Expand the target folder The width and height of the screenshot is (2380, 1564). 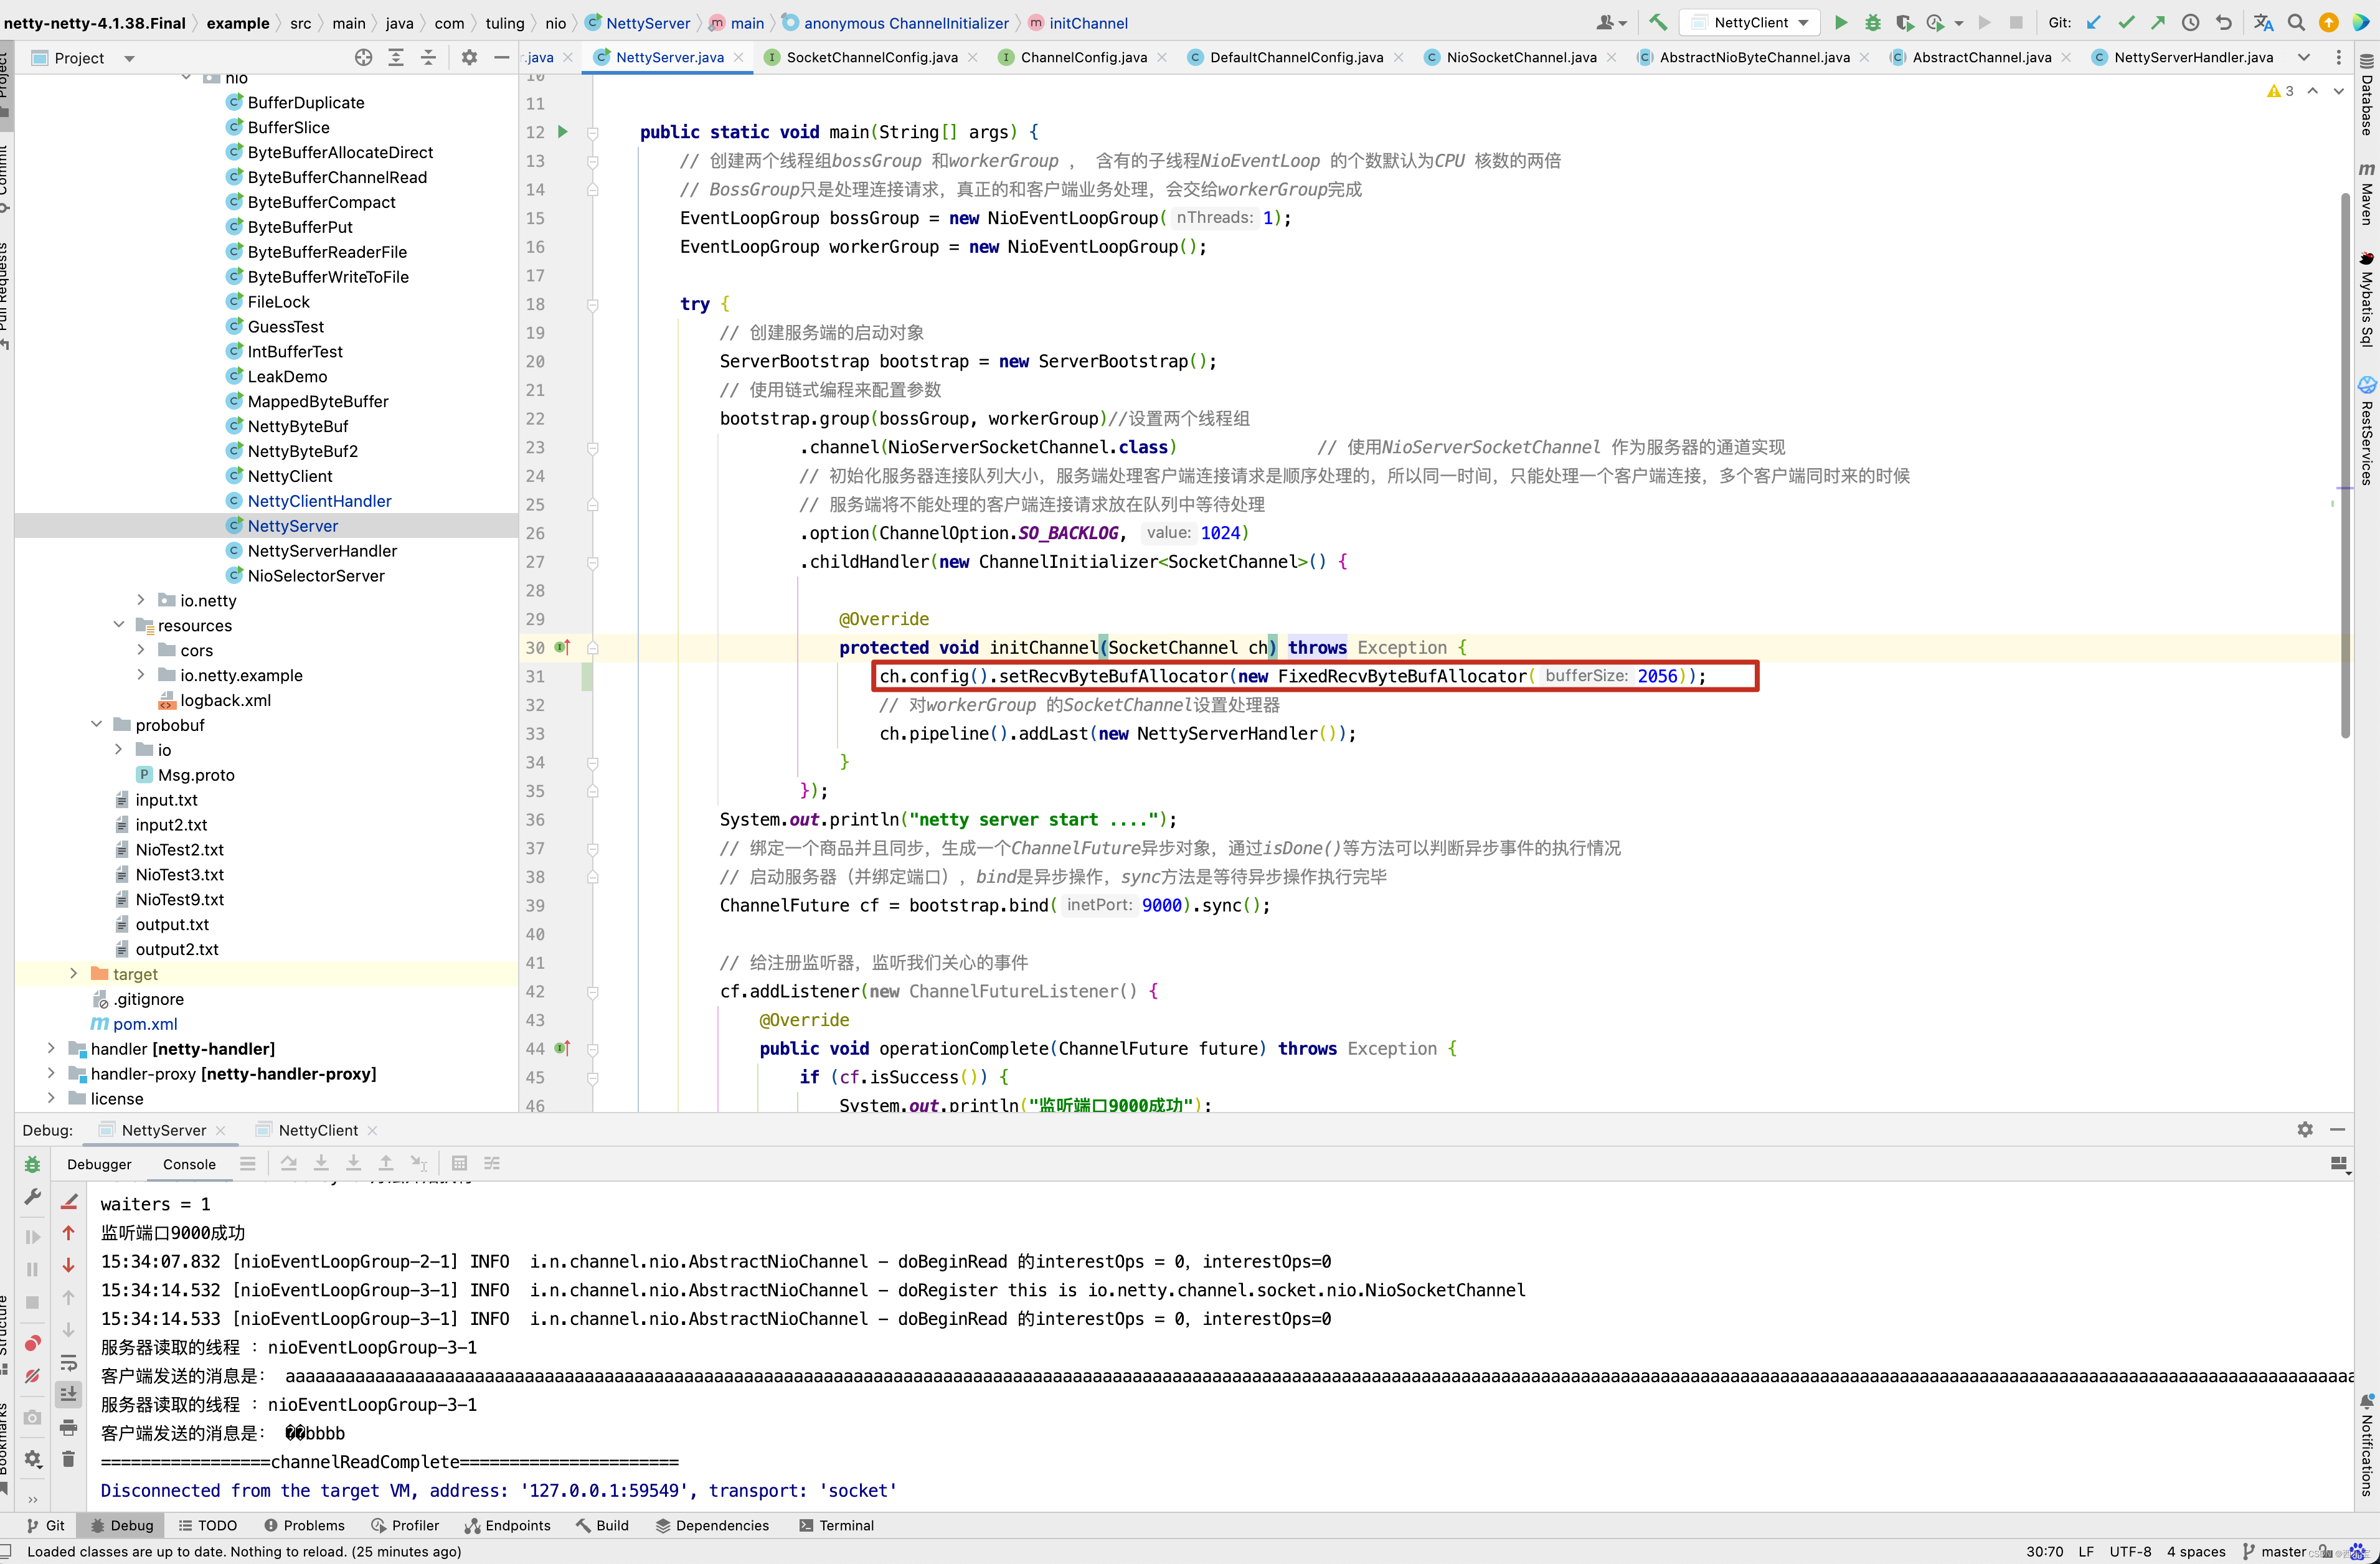(73, 973)
